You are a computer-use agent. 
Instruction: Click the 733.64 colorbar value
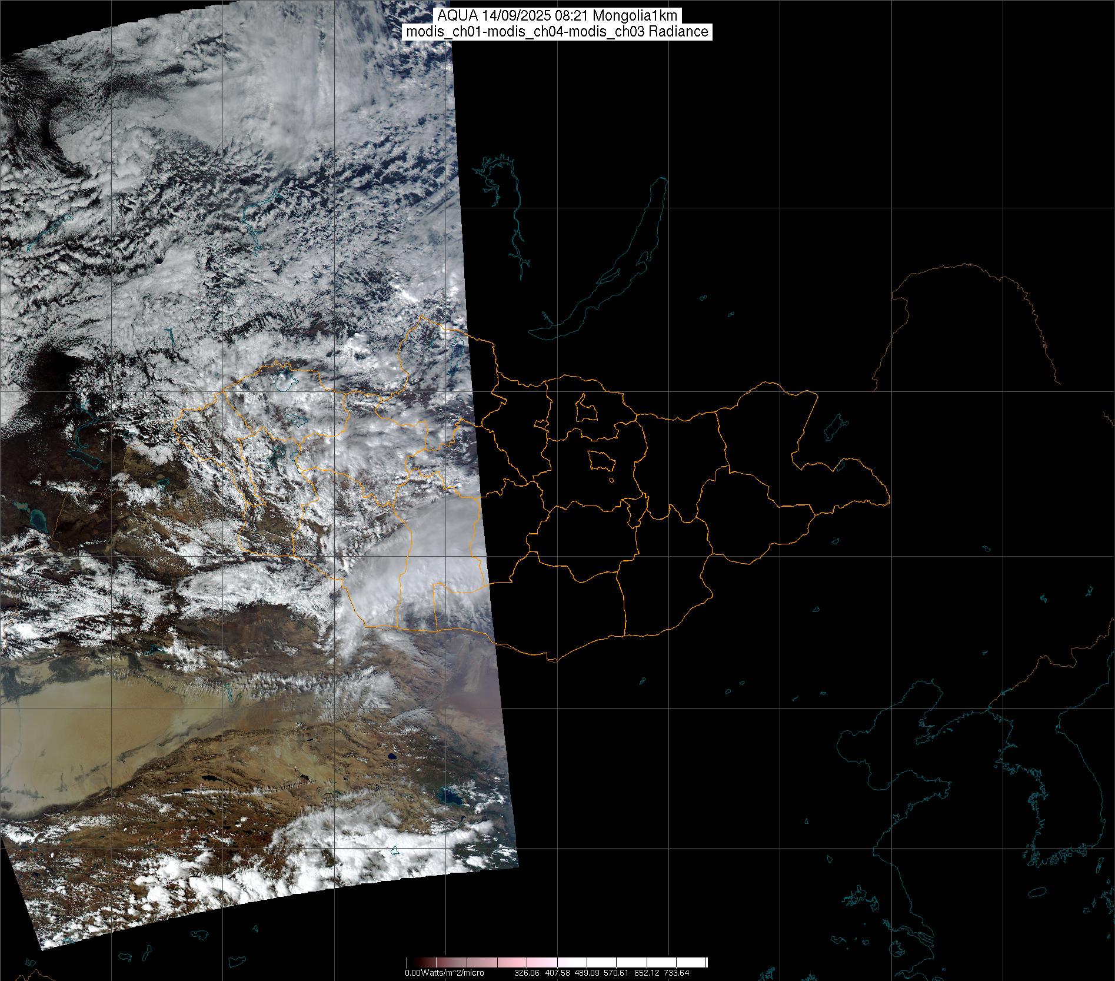tap(676, 973)
